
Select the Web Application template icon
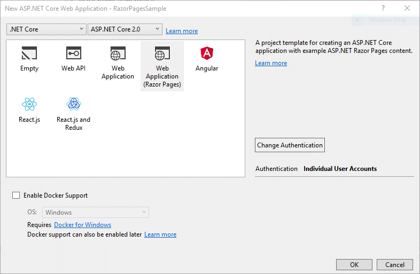tap(118, 53)
